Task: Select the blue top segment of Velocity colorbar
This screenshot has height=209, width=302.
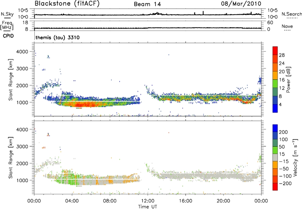Action: pyautogui.click(x=275, y=128)
